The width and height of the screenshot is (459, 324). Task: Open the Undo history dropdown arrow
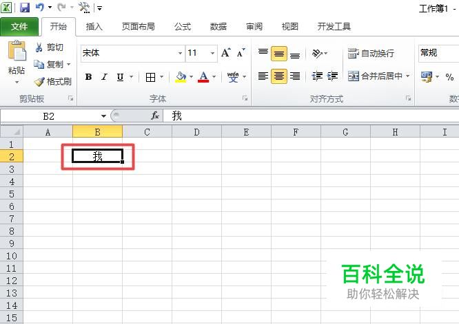[x=50, y=8]
